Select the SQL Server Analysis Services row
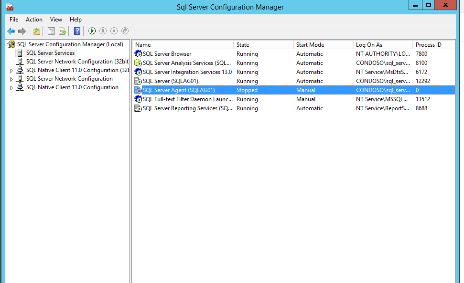Screen dimensions: 464x283 click(293, 63)
